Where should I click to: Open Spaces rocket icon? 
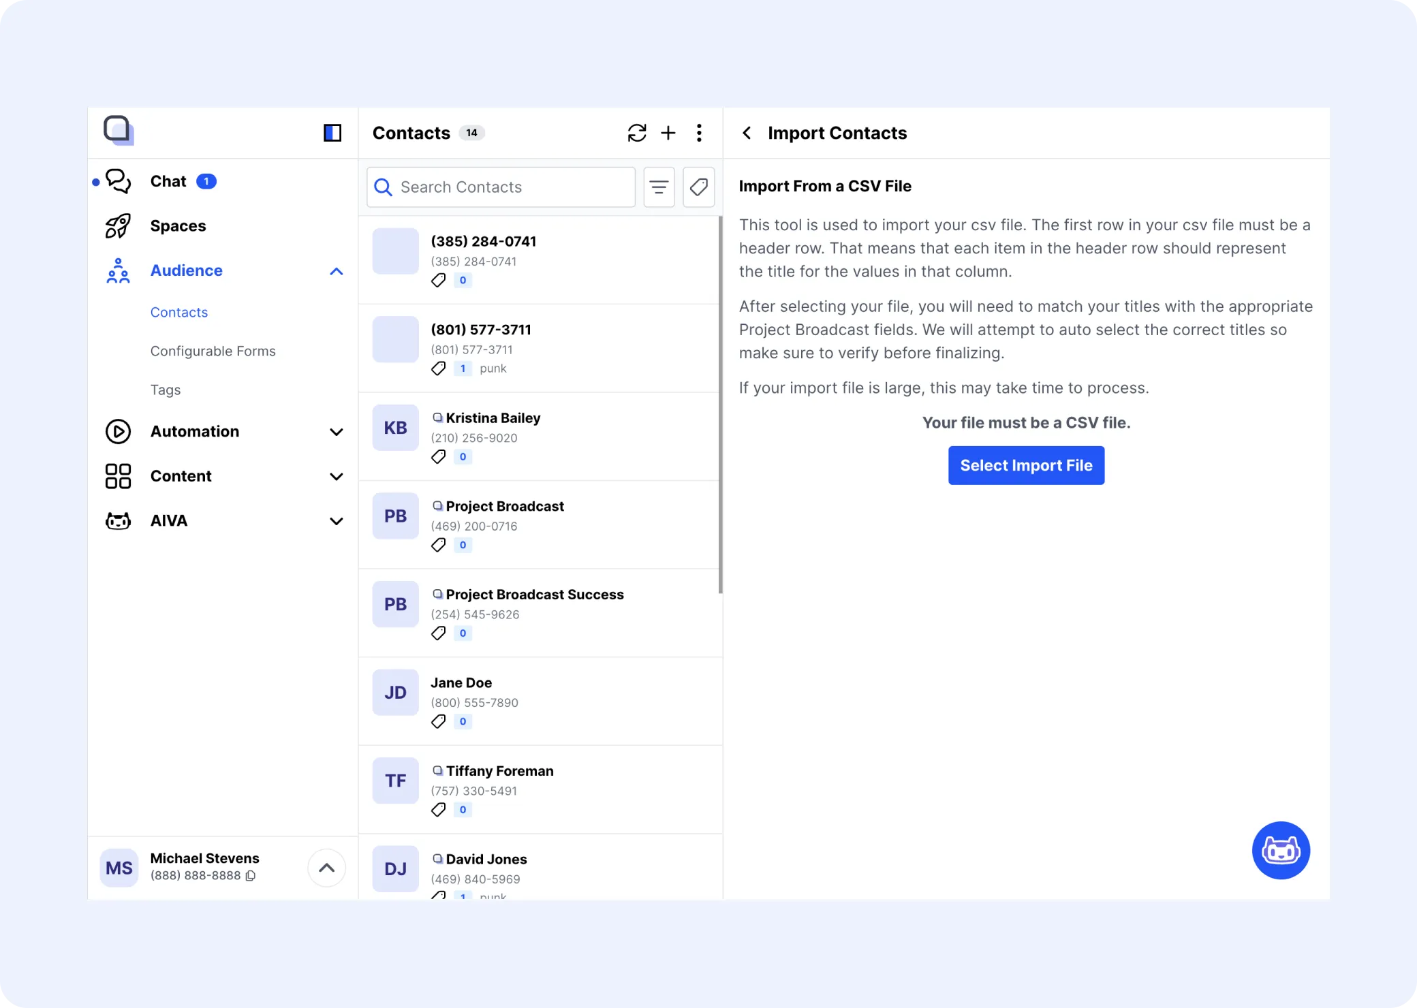click(x=119, y=226)
